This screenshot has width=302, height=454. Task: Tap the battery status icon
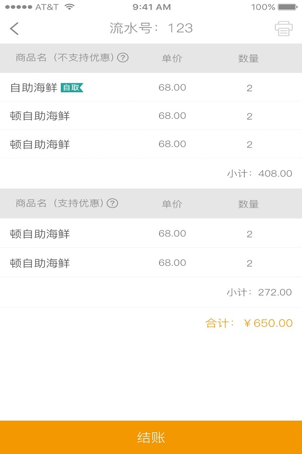(287, 7)
